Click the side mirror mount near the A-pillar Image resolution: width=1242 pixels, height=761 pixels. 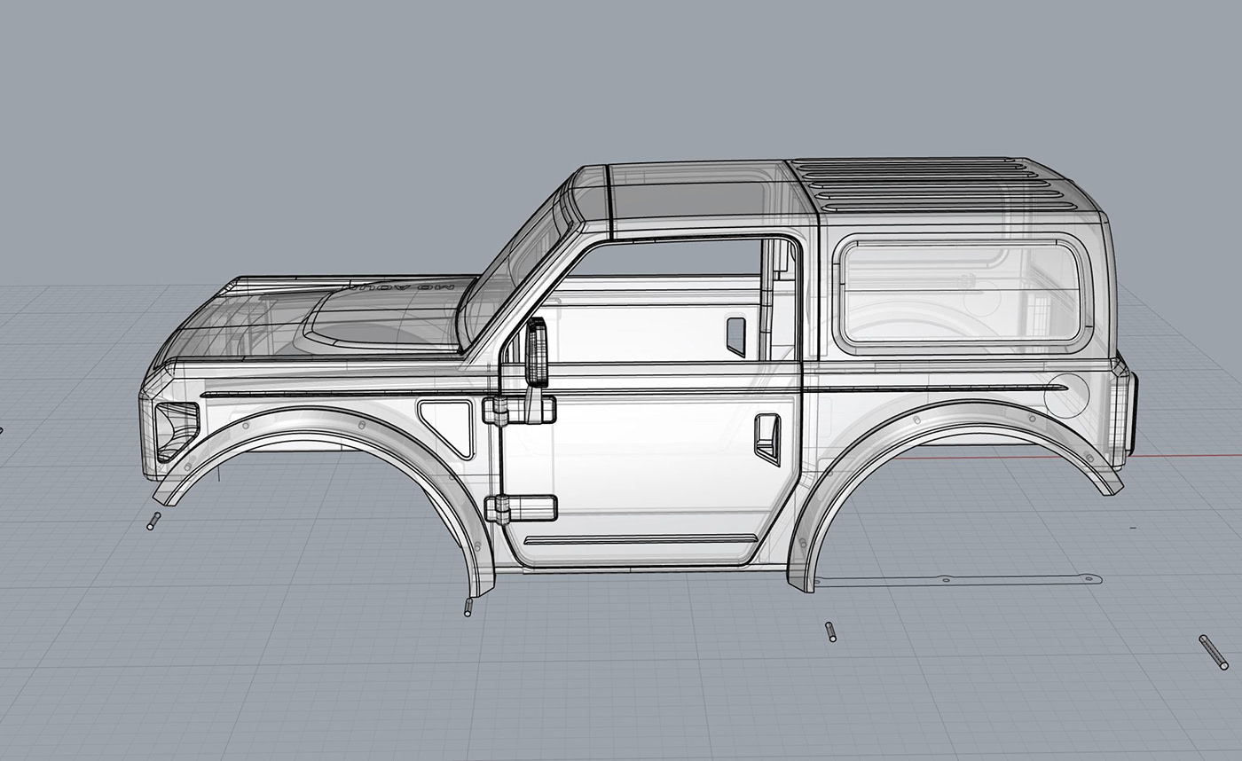pos(537,350)
